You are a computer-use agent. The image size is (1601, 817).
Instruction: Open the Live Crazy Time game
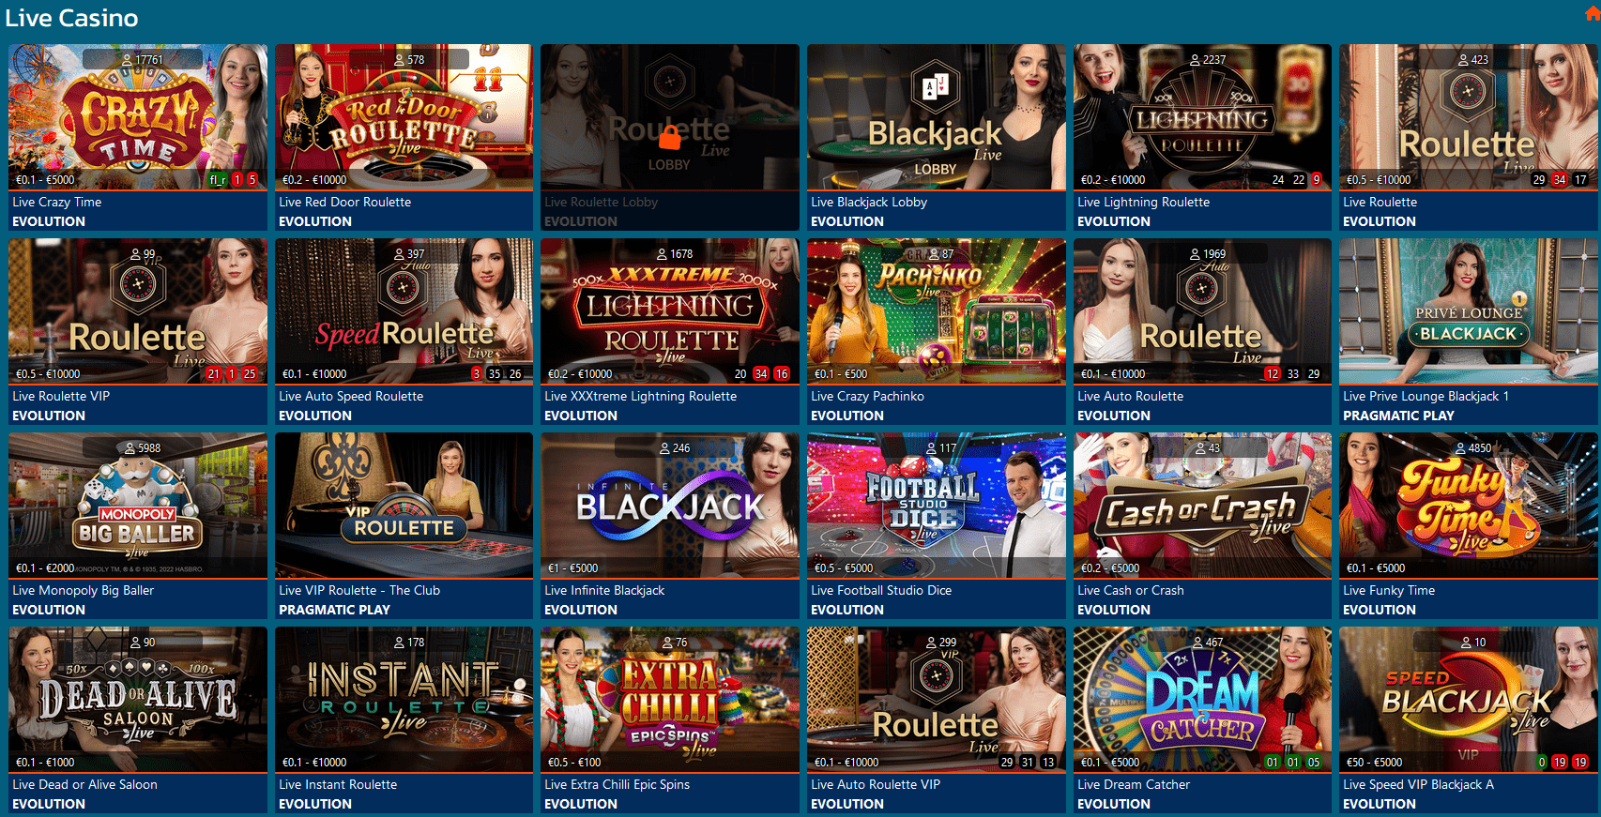click(x=138, y=116)
